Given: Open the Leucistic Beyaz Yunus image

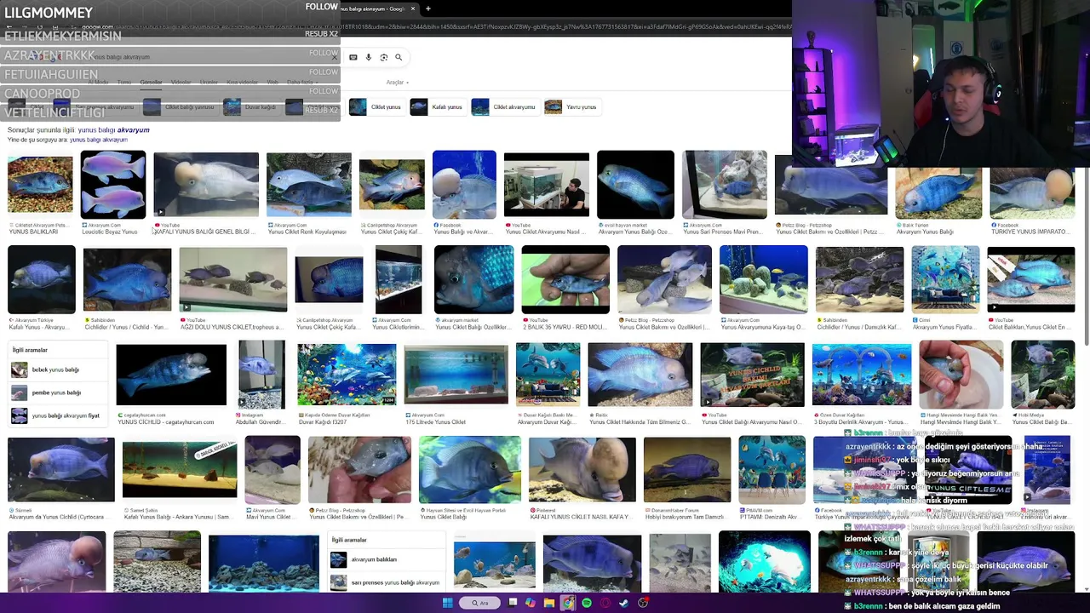Looking at the screenshot, I should click(113, 185).
